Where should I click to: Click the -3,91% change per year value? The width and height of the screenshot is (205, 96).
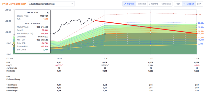coord(197,65)
